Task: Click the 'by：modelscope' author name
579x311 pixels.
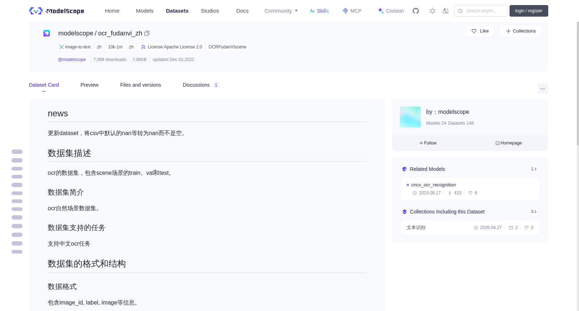Action: coord(448,112)
